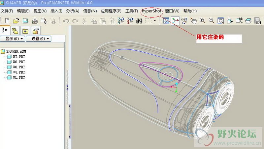Repaint the current view

click(x=166, y=21)
